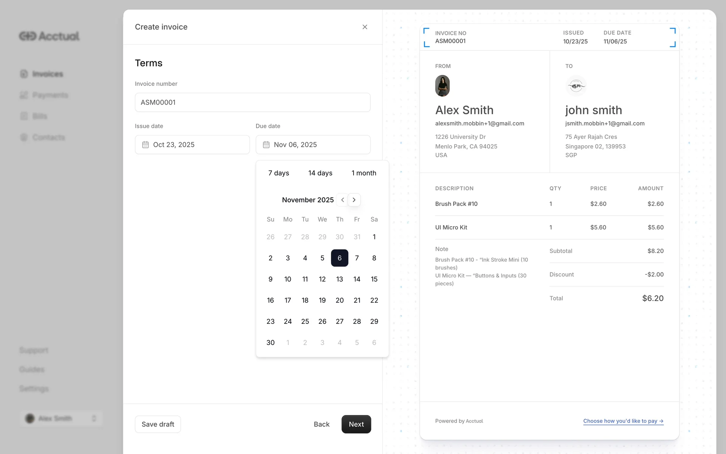Open the Contacts section in sidebar

48,137
